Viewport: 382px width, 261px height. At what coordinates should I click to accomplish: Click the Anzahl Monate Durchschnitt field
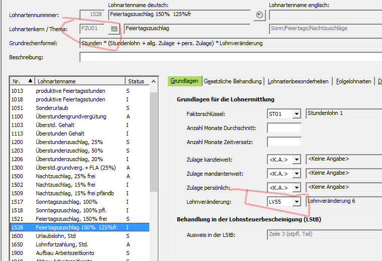pos(283,128)
